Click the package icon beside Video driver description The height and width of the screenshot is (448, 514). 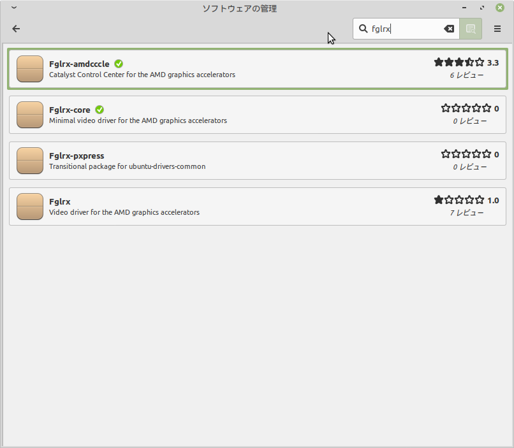(x=30, y=206)
